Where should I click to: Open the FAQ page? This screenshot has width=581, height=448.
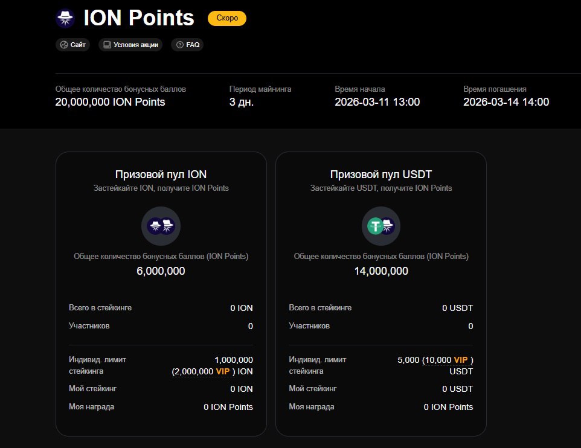(x=187, y=45)
